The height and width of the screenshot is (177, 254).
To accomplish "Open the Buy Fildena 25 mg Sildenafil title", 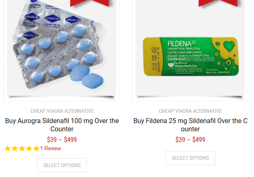I will (x=190, y=125).
